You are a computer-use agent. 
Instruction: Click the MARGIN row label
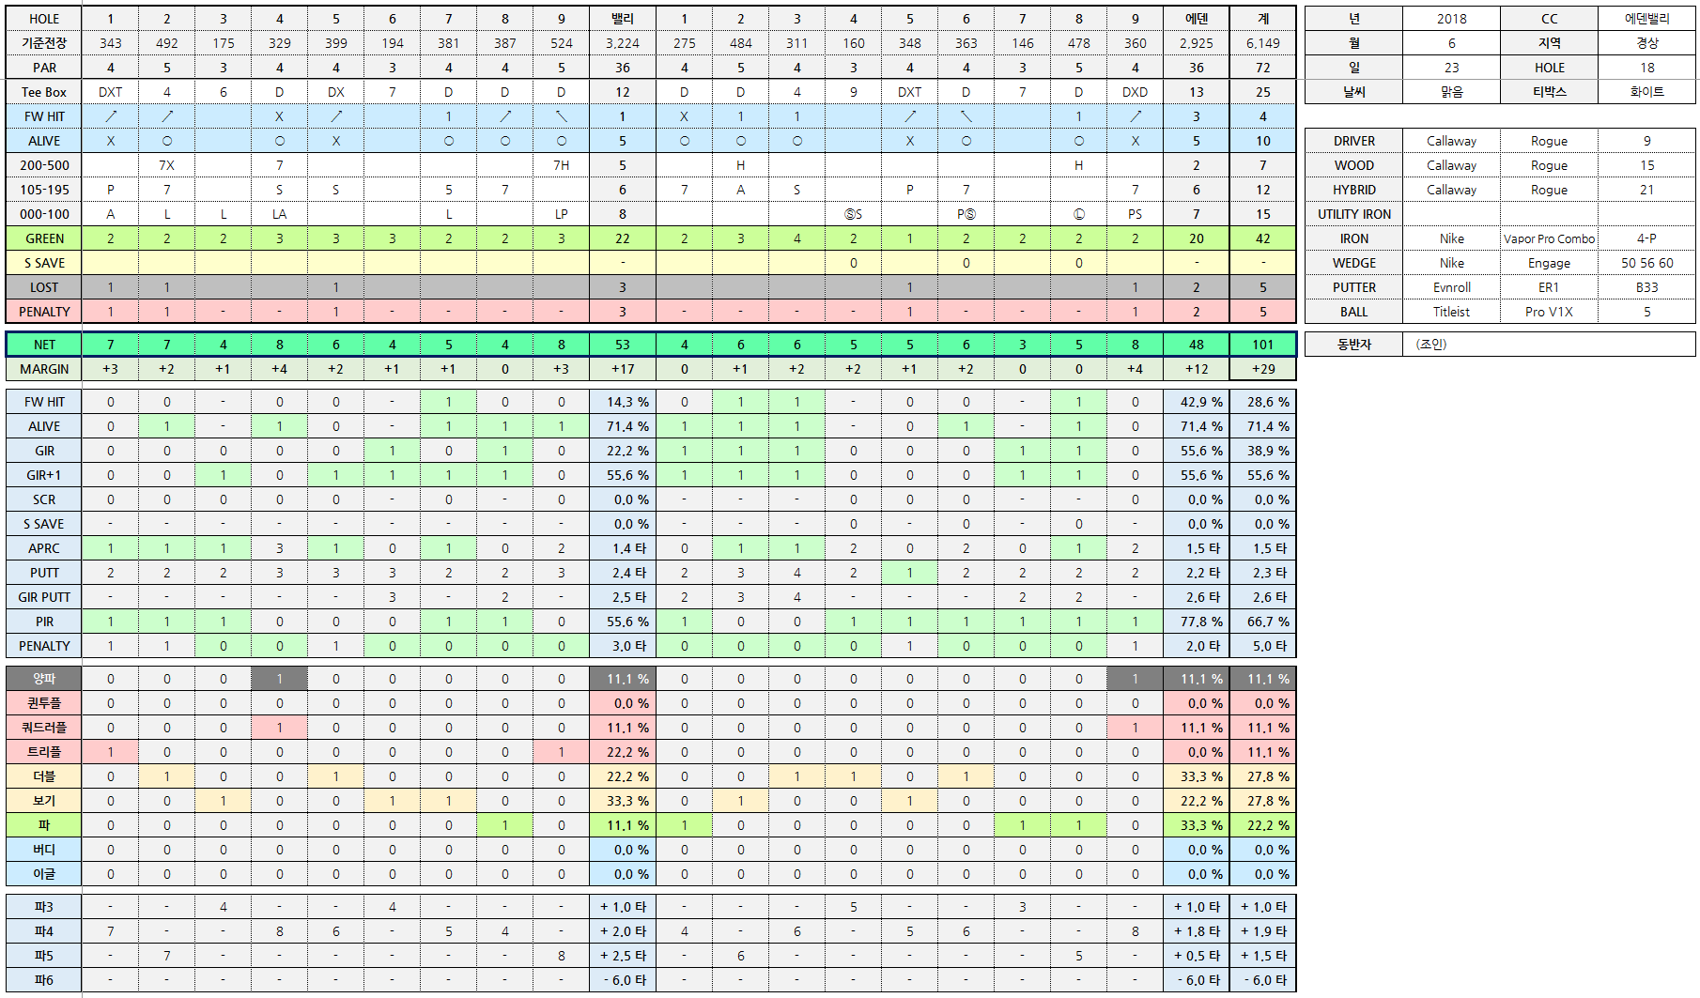(44, 369)
